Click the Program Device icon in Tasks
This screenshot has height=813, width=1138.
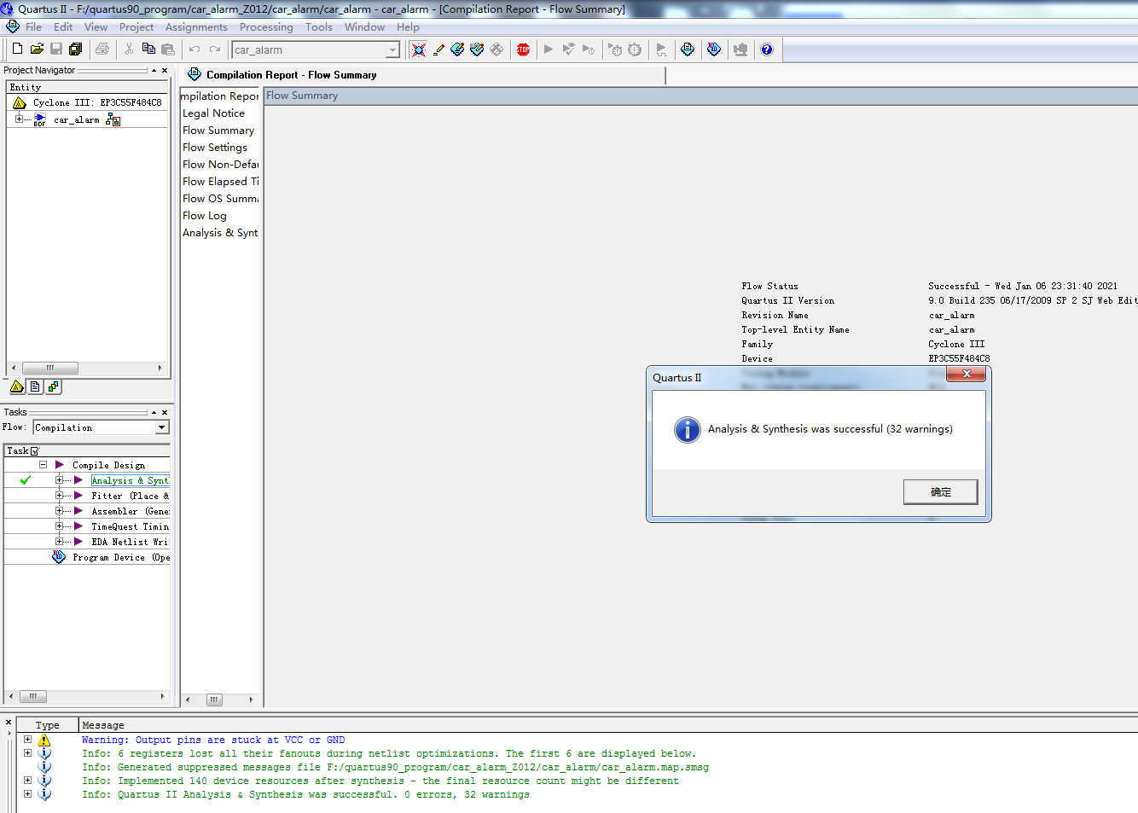pyautogui.click(x=59, y=557)
